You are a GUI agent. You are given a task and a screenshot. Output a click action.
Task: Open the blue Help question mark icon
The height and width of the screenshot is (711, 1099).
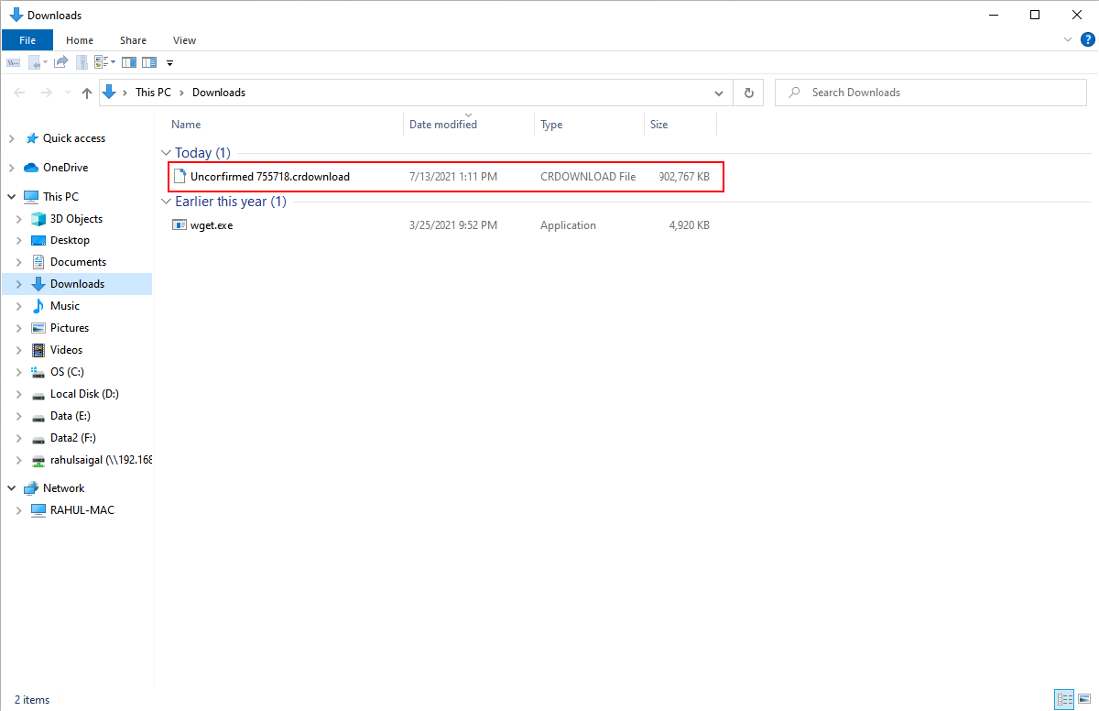point(1087,39)
